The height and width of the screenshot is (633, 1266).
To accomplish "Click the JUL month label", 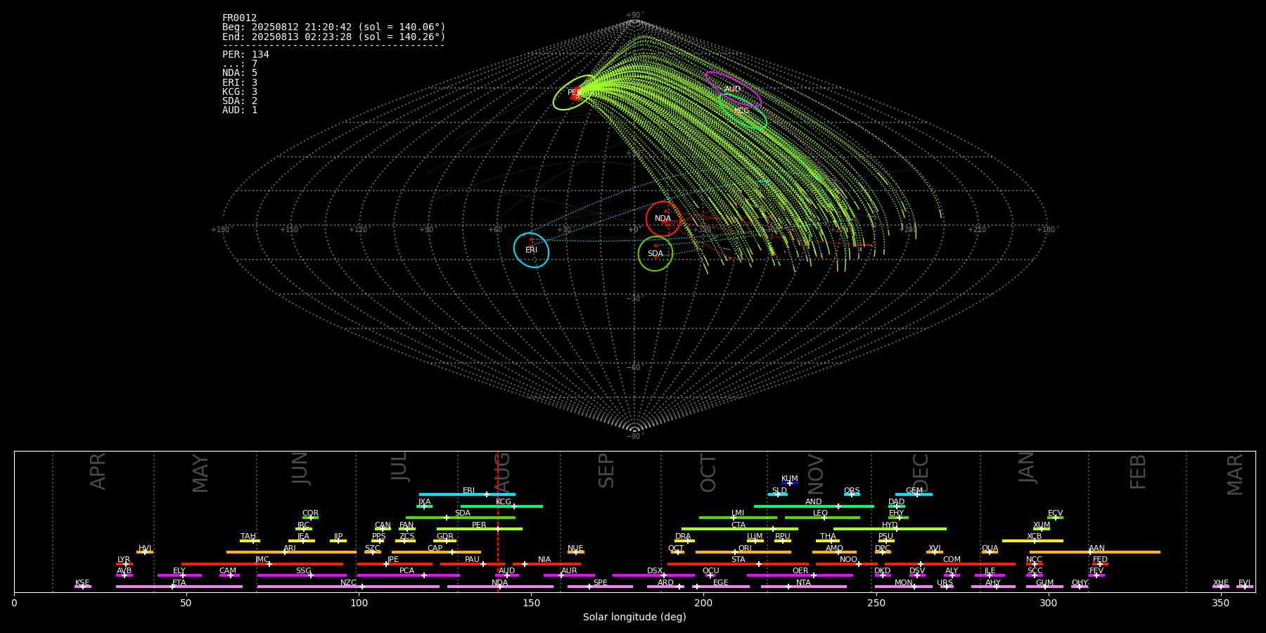I will pos(399,466).
